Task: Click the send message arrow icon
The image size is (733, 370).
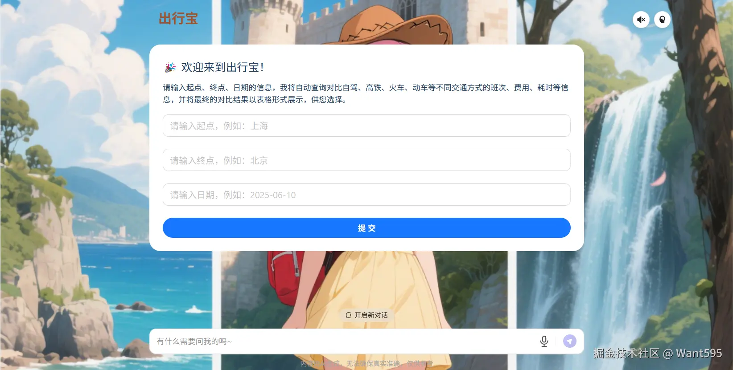Action: [570, 342]
